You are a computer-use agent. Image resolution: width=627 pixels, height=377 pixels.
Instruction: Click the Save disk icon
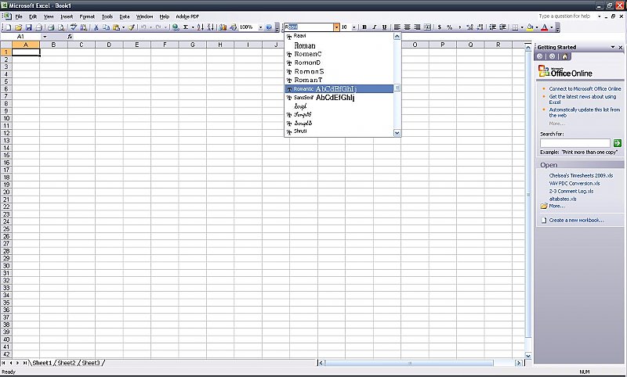(28, 27)
